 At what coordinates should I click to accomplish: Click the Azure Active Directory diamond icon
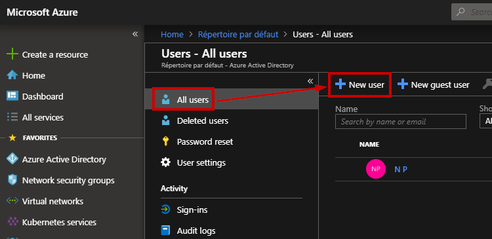coord(12,159)
